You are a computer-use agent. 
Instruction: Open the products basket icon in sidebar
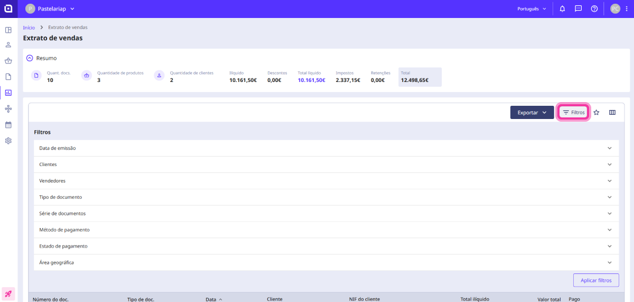click(8, 61)
